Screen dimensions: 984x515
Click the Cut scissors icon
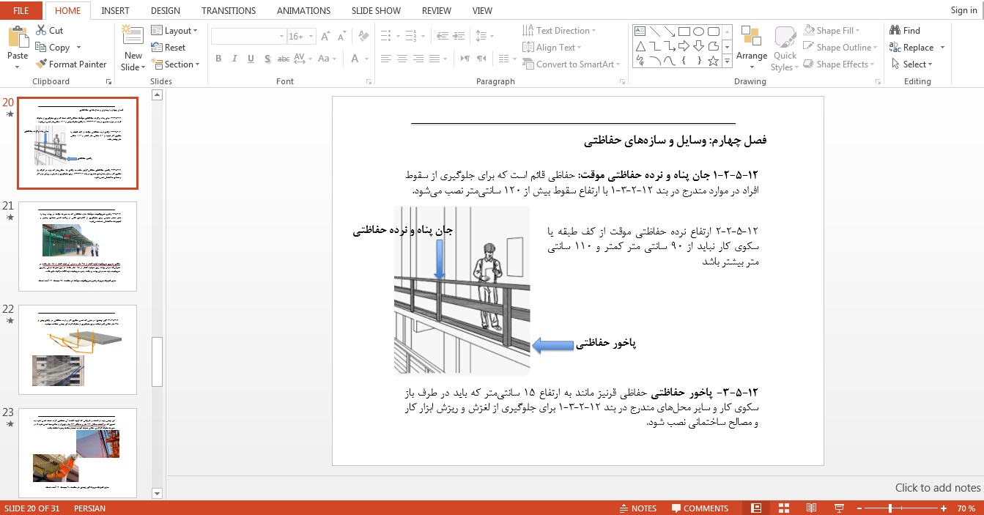(41, 31)
